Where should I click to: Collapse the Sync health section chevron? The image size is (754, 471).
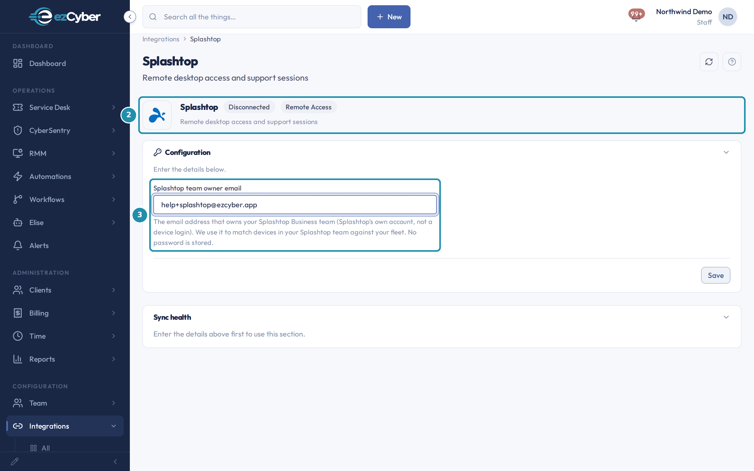[x=726, y=317]
